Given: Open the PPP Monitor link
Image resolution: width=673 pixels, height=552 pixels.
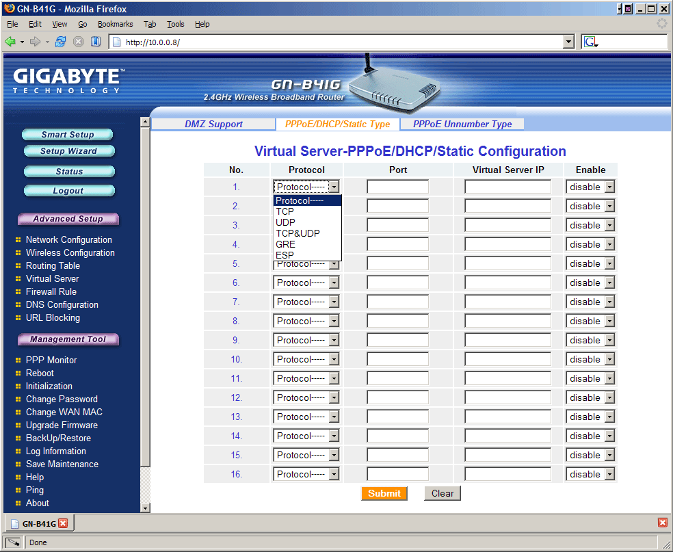Looking at the screenshot, I should tap(51, 360).
